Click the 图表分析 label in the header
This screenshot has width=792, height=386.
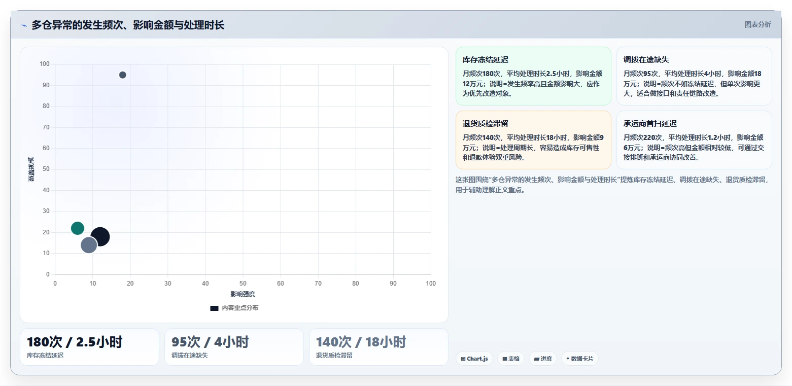[x=757, y=25]
